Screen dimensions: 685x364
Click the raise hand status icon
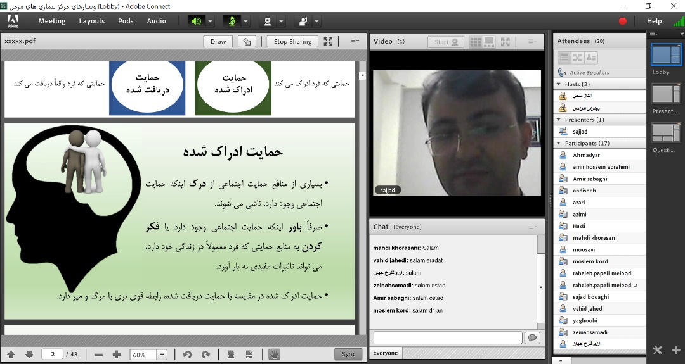[x=303, y=21]
